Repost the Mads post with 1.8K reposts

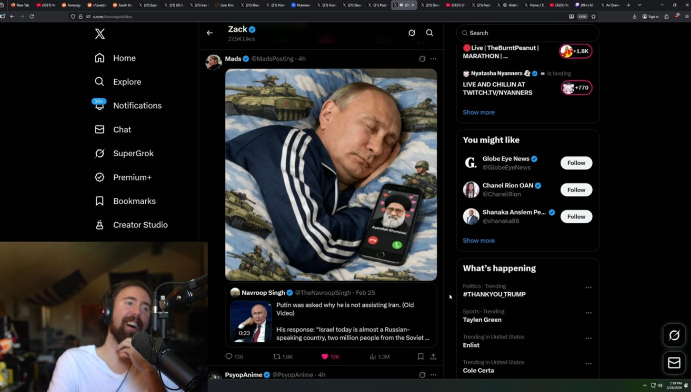[x=283, y=356]
